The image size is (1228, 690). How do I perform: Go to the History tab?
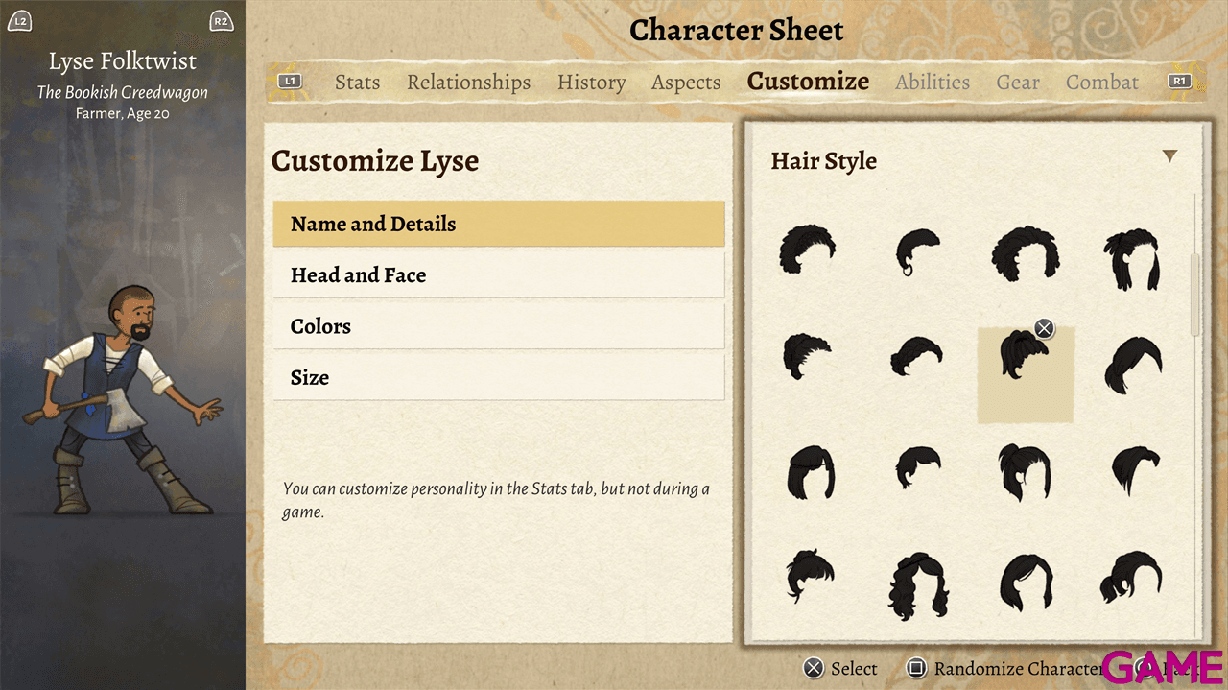pos(592,83)
